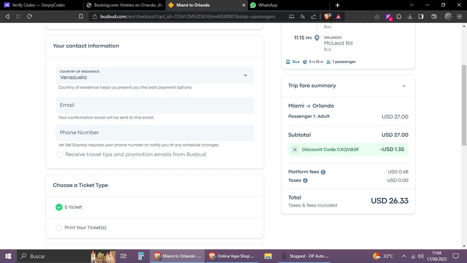
Task: Click the share page icon in address bar
Action: [x=314, y=16]
